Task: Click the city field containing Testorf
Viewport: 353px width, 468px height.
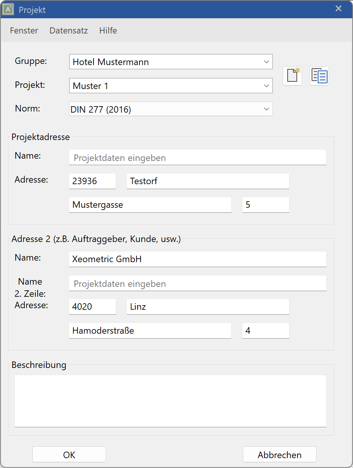Action: point(207,181)
